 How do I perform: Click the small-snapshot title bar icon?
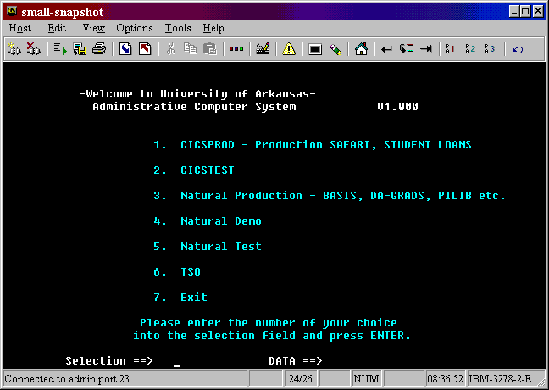point(12,12)
